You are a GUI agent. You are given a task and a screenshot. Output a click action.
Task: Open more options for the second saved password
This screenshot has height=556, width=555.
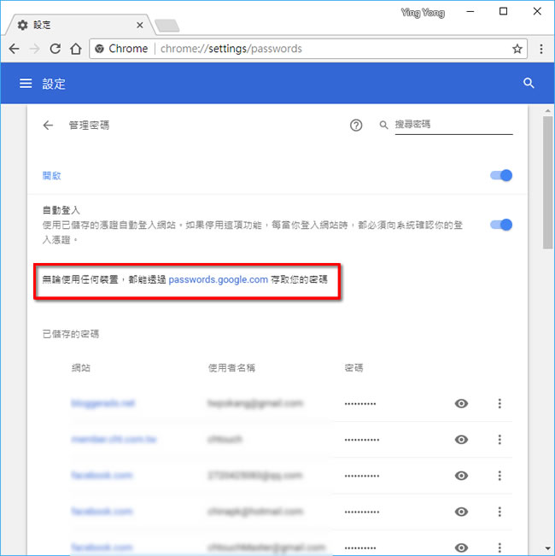[499, 440]
